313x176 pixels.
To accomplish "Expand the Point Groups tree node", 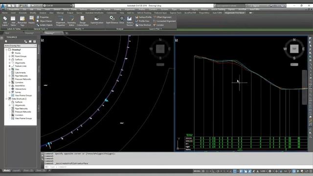I will pyautogui.click(x=10, y=56).
